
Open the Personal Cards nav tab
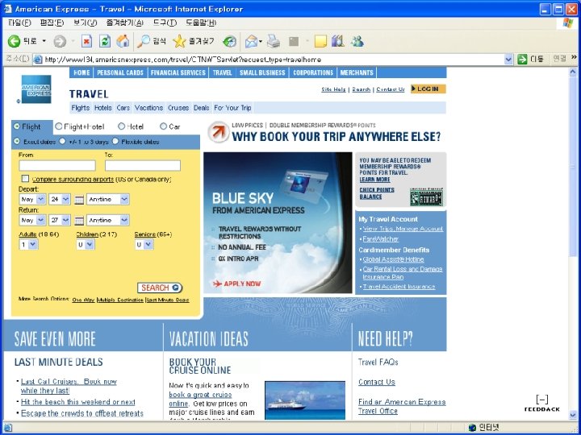coord(120,72)
